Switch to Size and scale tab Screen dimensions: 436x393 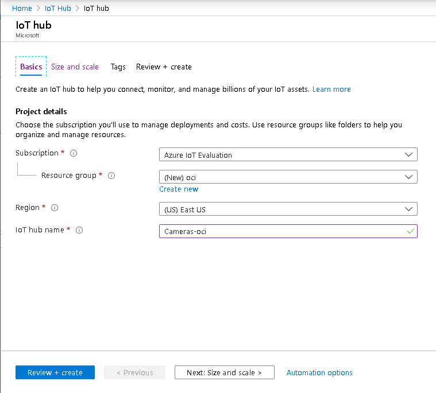pyautogui.click(x=75, y=67)
